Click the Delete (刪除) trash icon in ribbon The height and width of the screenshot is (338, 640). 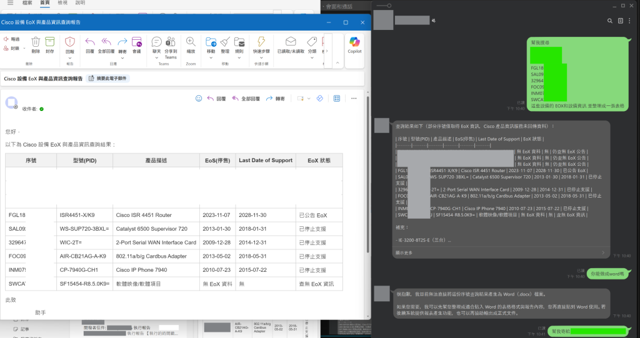coord(36,42)
